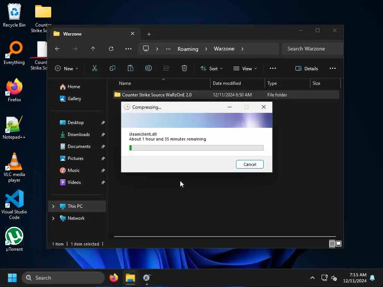This screenshot has width=383, height=287.
Task: Open clock and date in taskbar
Action: pyautogui.click(x=355, y=278)
